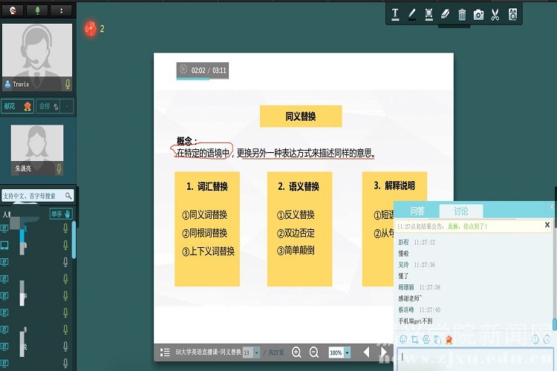
Task: Go to the previous slide
Action: [x=365, y=352]
